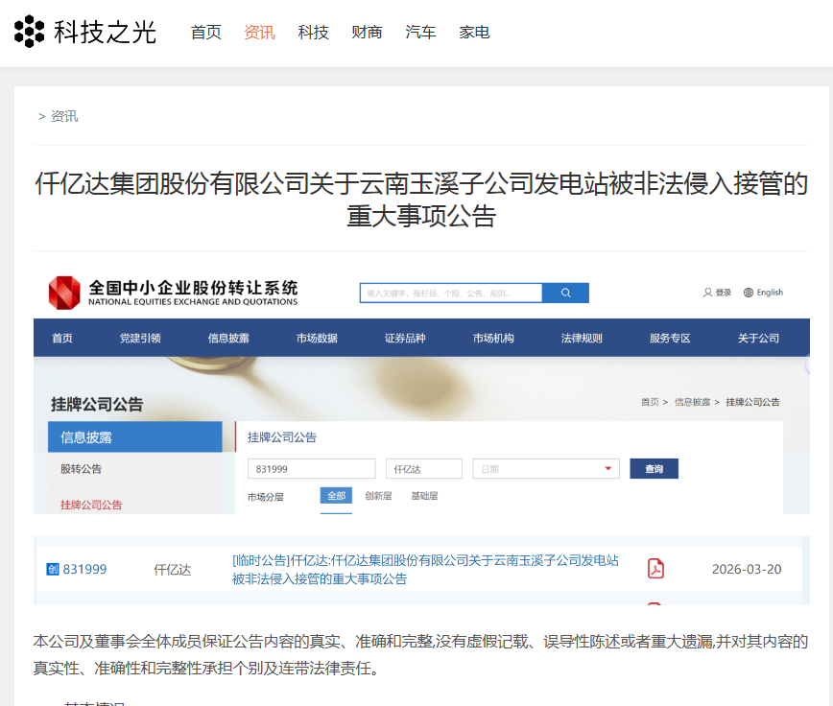The height and width of the screenshot is (706, 833).
Task: Open the 首页 top navigation item
Action: point(206,33)
